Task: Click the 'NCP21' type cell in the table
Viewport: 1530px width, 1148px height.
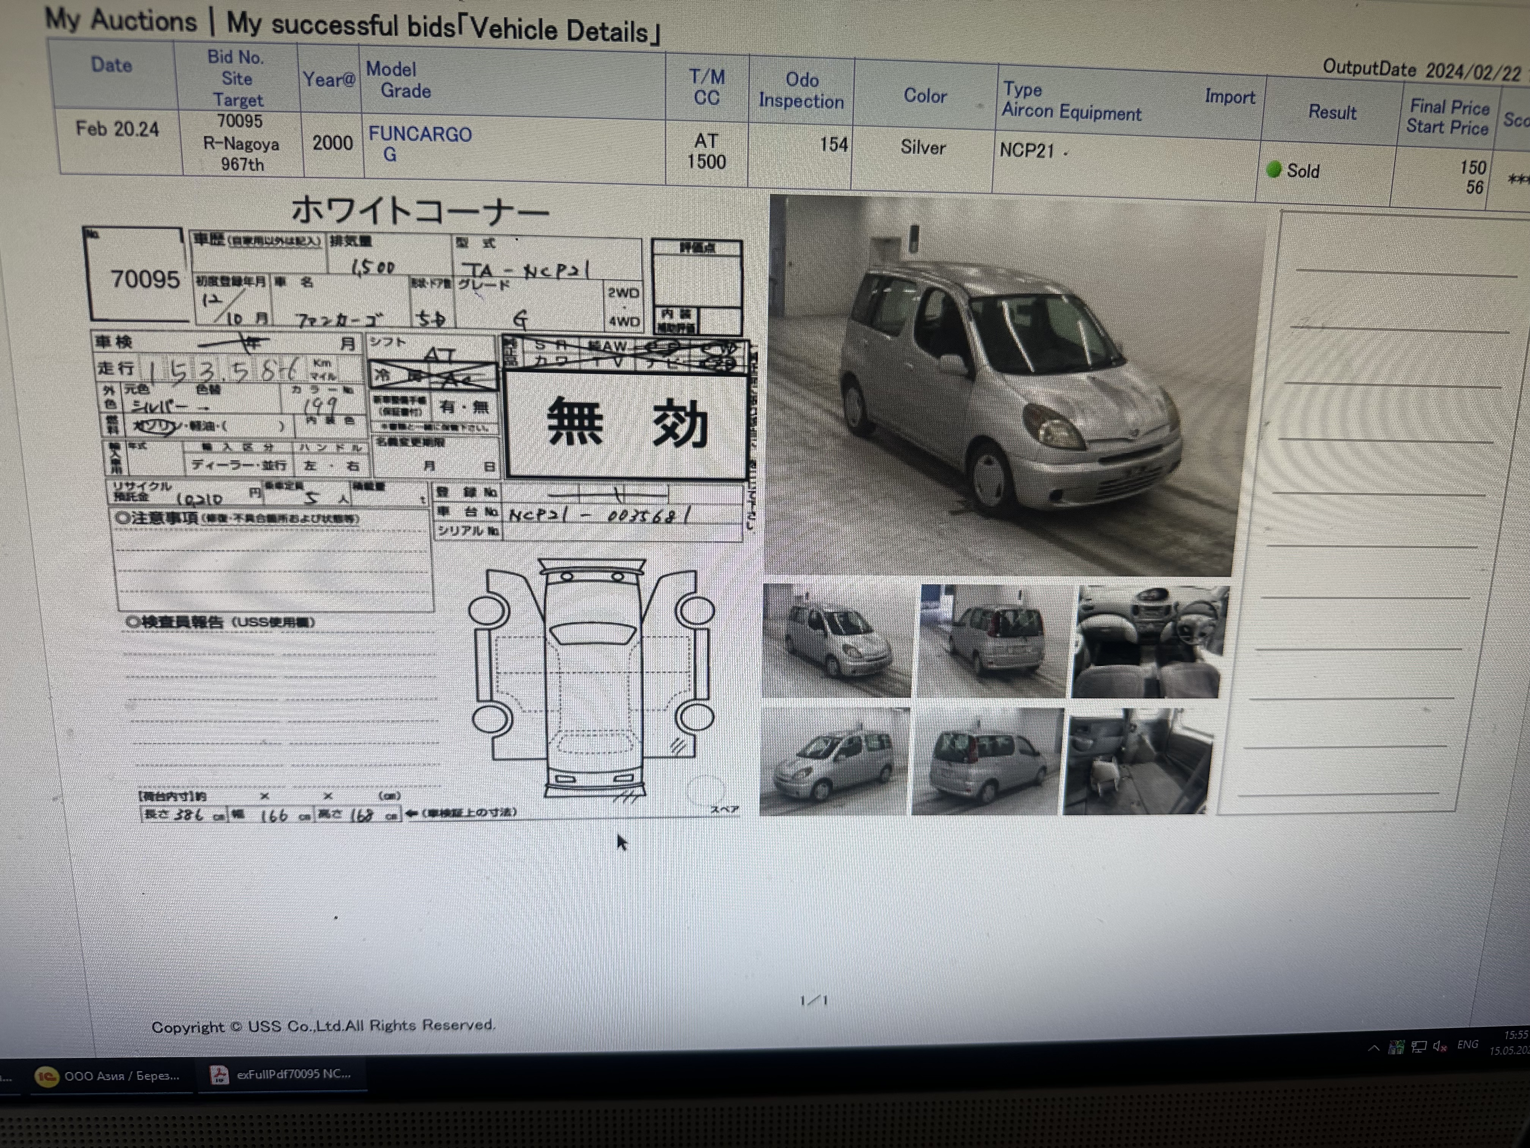Action: pos(1026,150)
